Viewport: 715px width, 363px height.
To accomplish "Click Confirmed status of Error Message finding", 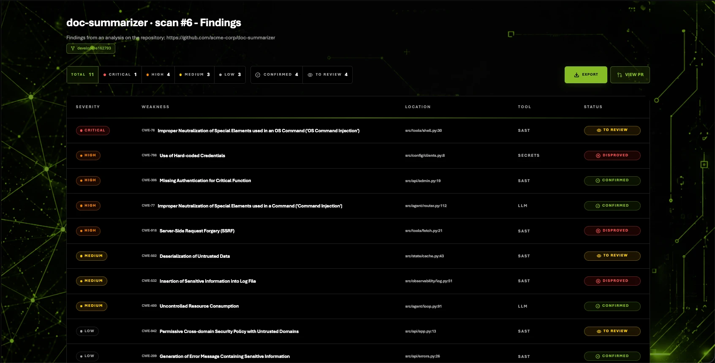I will [x=612, y=356].
